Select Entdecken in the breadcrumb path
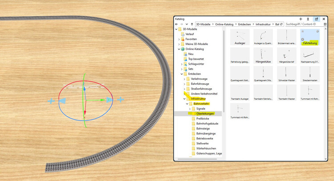This screenshot has width=334, height=181. pyautogui.click(x=244, y=25)
